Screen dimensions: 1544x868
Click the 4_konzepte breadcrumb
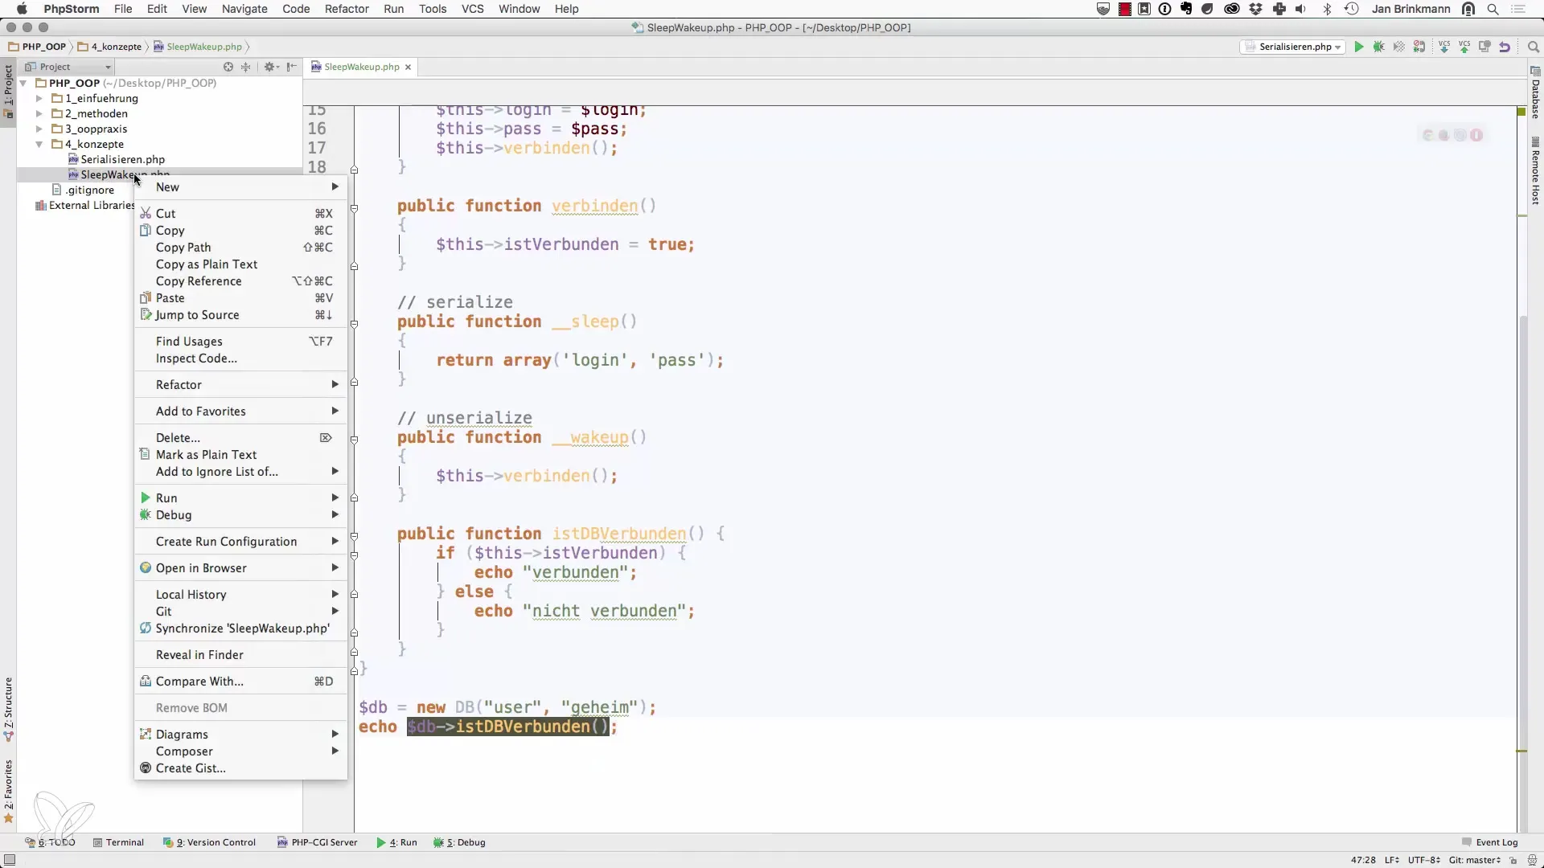(x=110, y=47)
